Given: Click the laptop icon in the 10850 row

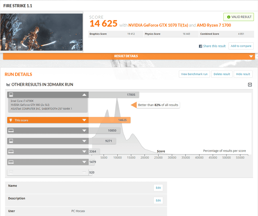Looking at the screenshot, I should pos(11,131).
